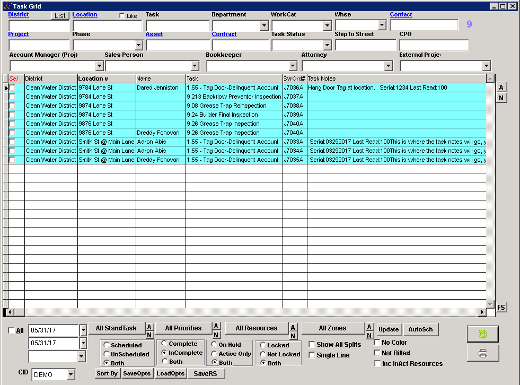Open the CID DEMO dropdown
This screenshot has width=520, height=385.
pos(70,375)
